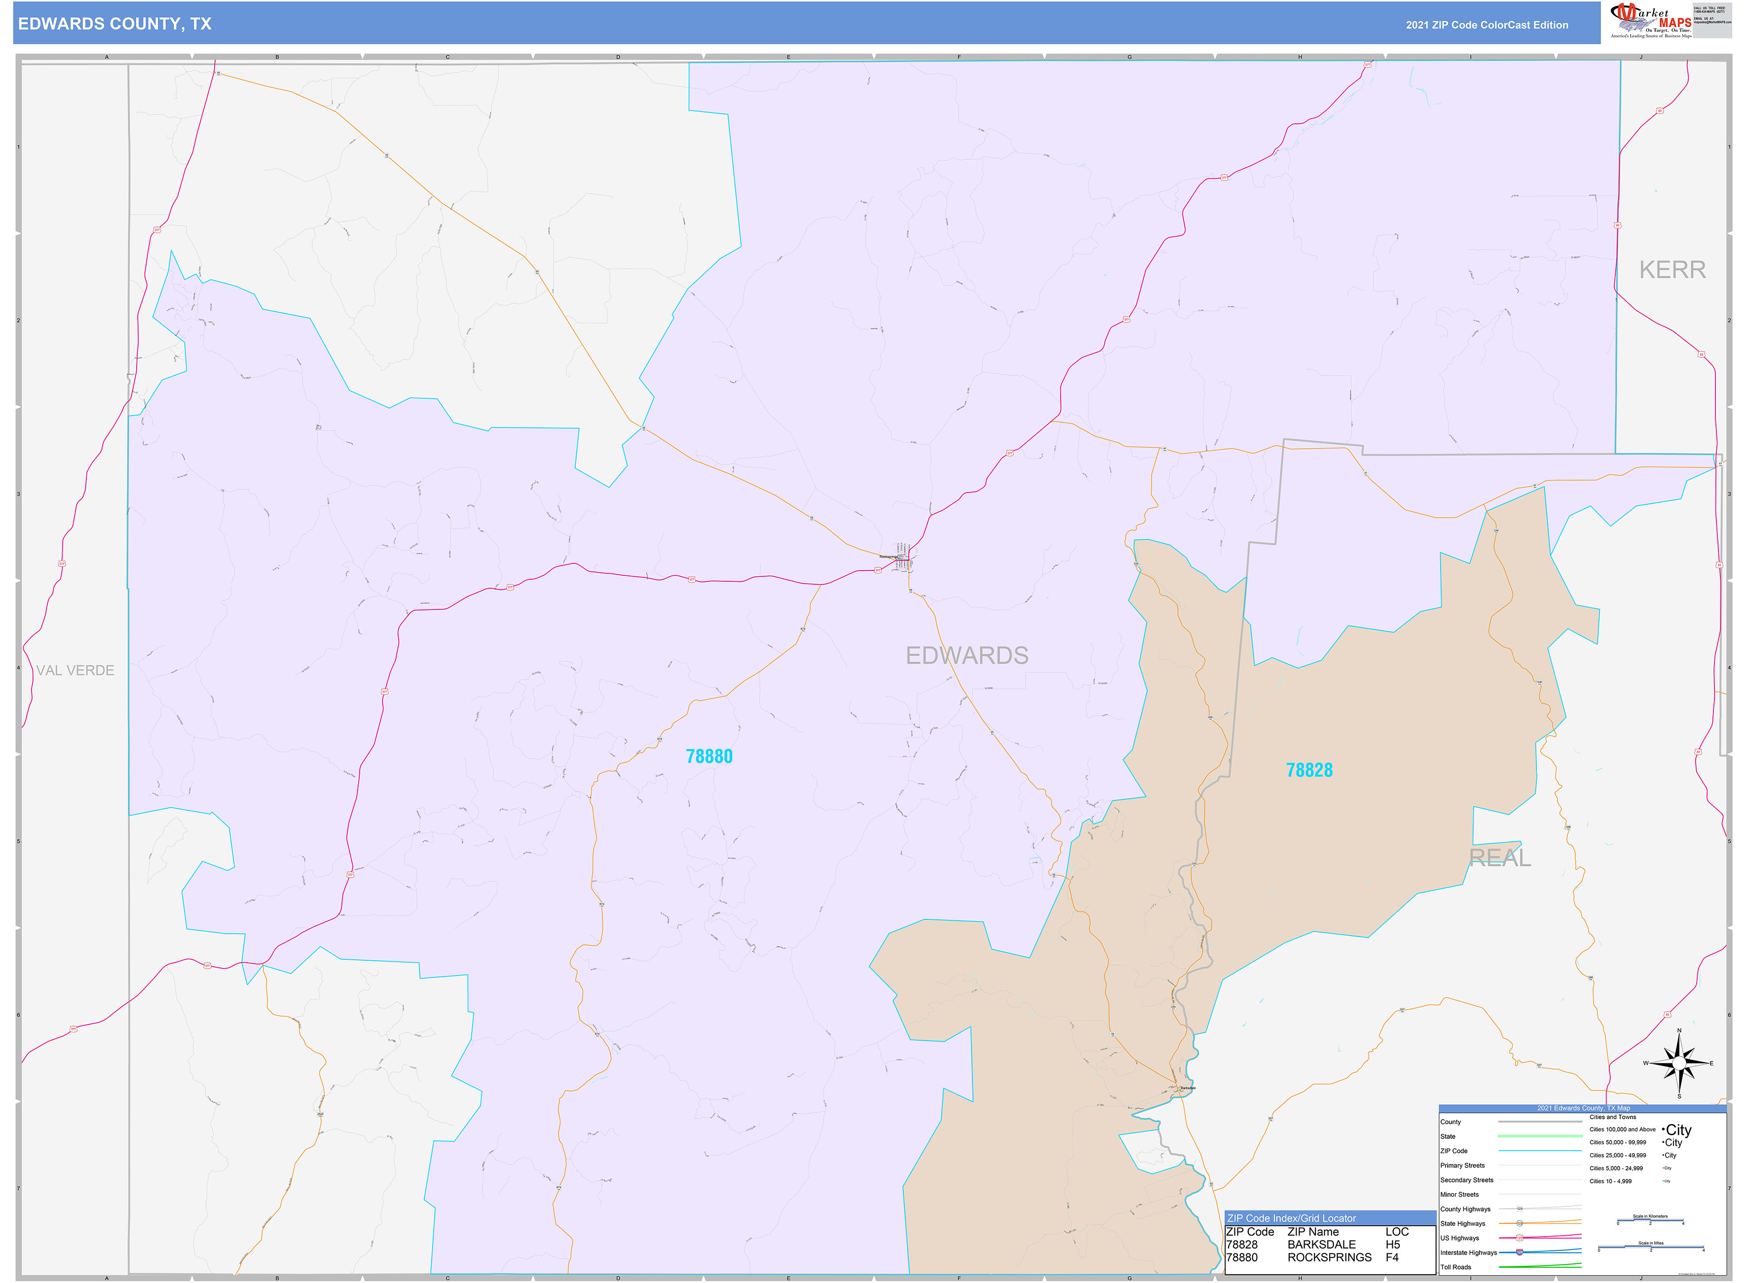Toggle the ZIP Code boundary legend line
The height and width of the screenshot is (1283, 1747).
(x=1540, y=1151)
